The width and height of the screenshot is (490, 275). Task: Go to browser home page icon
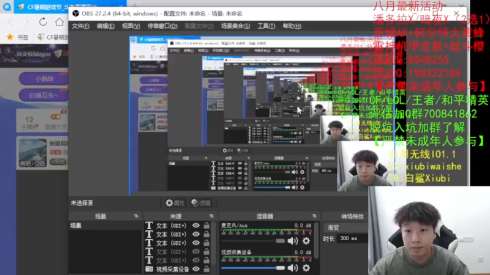point(59,22)
